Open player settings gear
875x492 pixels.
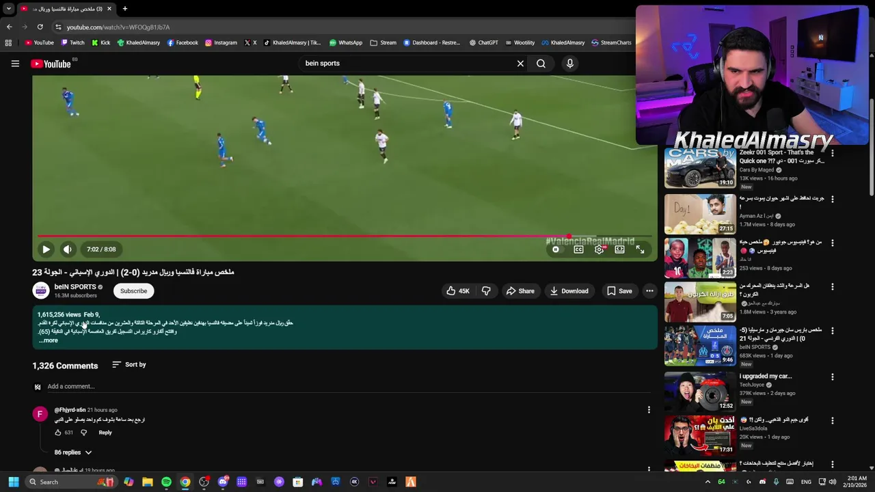click(600, 249)
